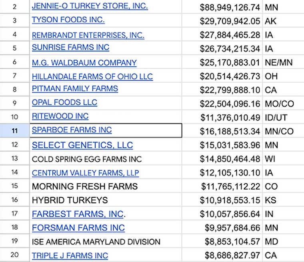Open the PITMAN FAMILY FARMS hyperlink
This screenshot has width=304, height=262.
(75, 89)
